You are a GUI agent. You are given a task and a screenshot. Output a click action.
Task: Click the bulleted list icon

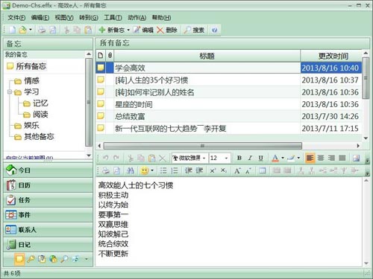click(x=163, y=170)
